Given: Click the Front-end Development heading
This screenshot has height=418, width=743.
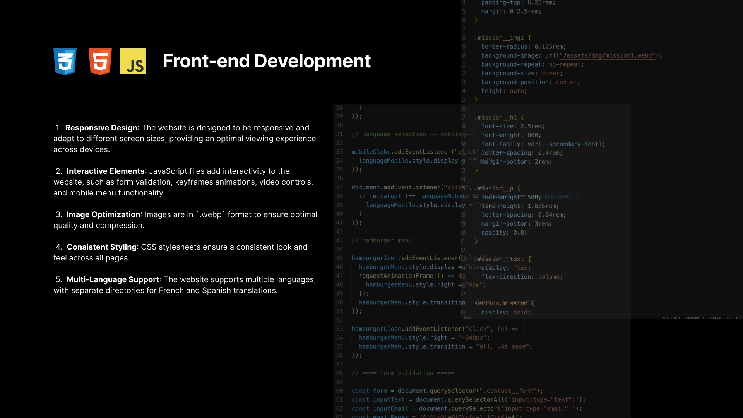Looking at the screenshot, I should (266, 61).
